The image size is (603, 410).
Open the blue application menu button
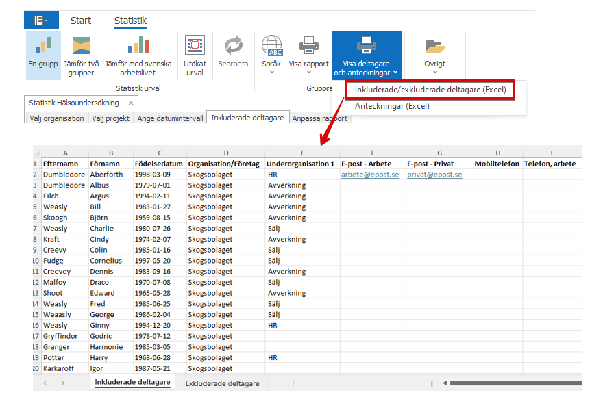tap(41, 20)
